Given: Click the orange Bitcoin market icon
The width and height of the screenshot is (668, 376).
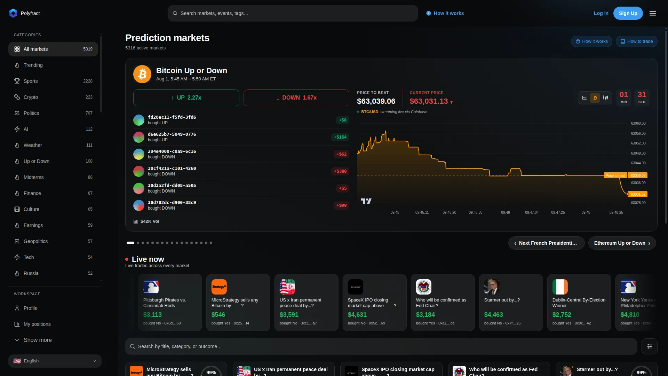Looking at the screenshot, I should click(142, 74).
